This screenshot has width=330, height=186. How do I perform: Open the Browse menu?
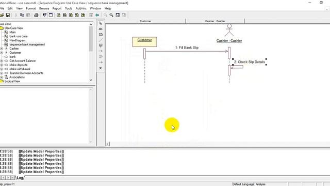point(44,8)
